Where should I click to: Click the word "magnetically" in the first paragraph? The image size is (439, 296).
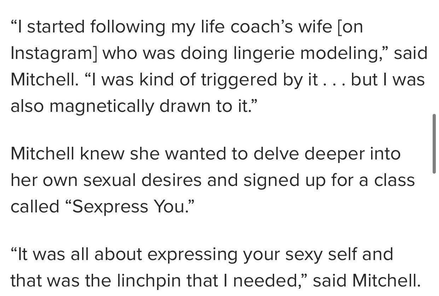pyautogui.click(x=102, y=106)
